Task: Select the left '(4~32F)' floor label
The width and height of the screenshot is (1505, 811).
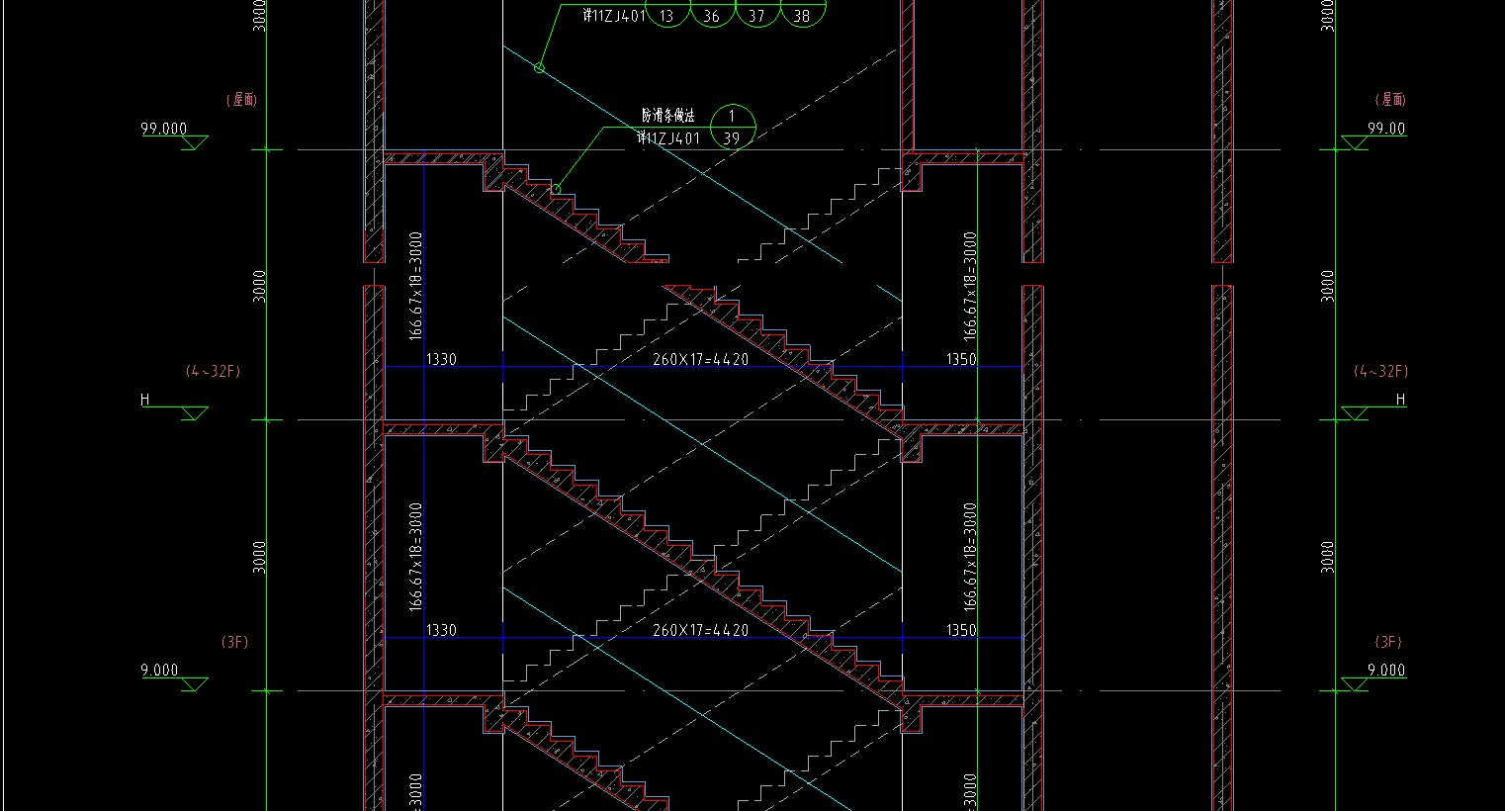Action: (213, 372)
